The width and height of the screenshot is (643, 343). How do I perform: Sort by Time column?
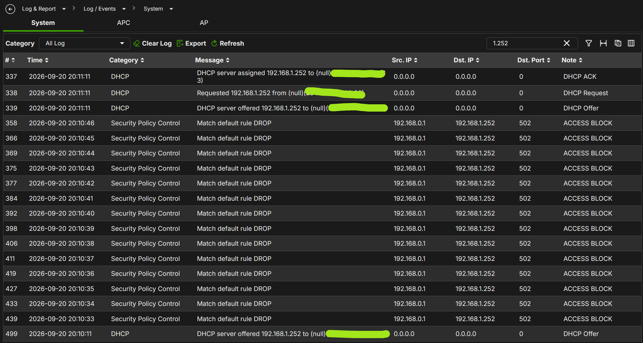tap(38, 60)
